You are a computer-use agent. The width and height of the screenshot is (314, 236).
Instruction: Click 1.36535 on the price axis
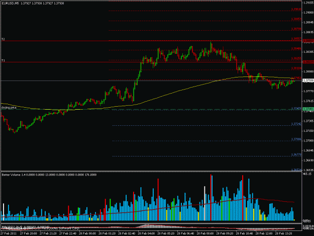(x=308, y=170)
